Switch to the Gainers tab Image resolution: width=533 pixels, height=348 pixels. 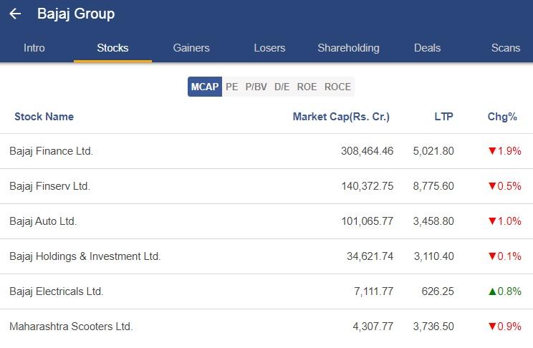[191, 48]
